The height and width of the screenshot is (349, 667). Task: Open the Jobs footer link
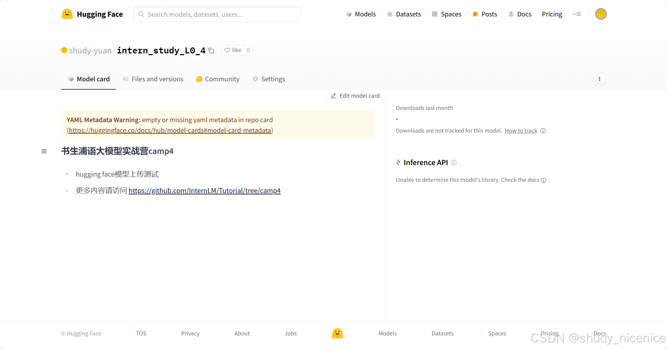(x=291, y=333)
